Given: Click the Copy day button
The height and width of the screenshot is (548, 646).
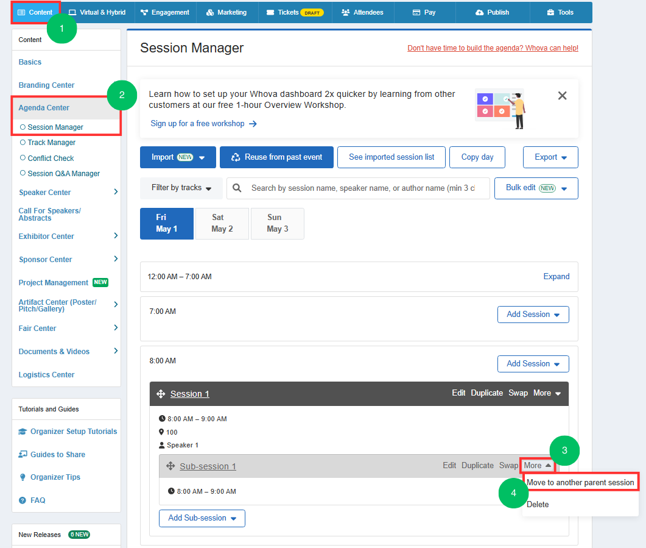Looking at the screenshot, I should [x=477, y=157].
